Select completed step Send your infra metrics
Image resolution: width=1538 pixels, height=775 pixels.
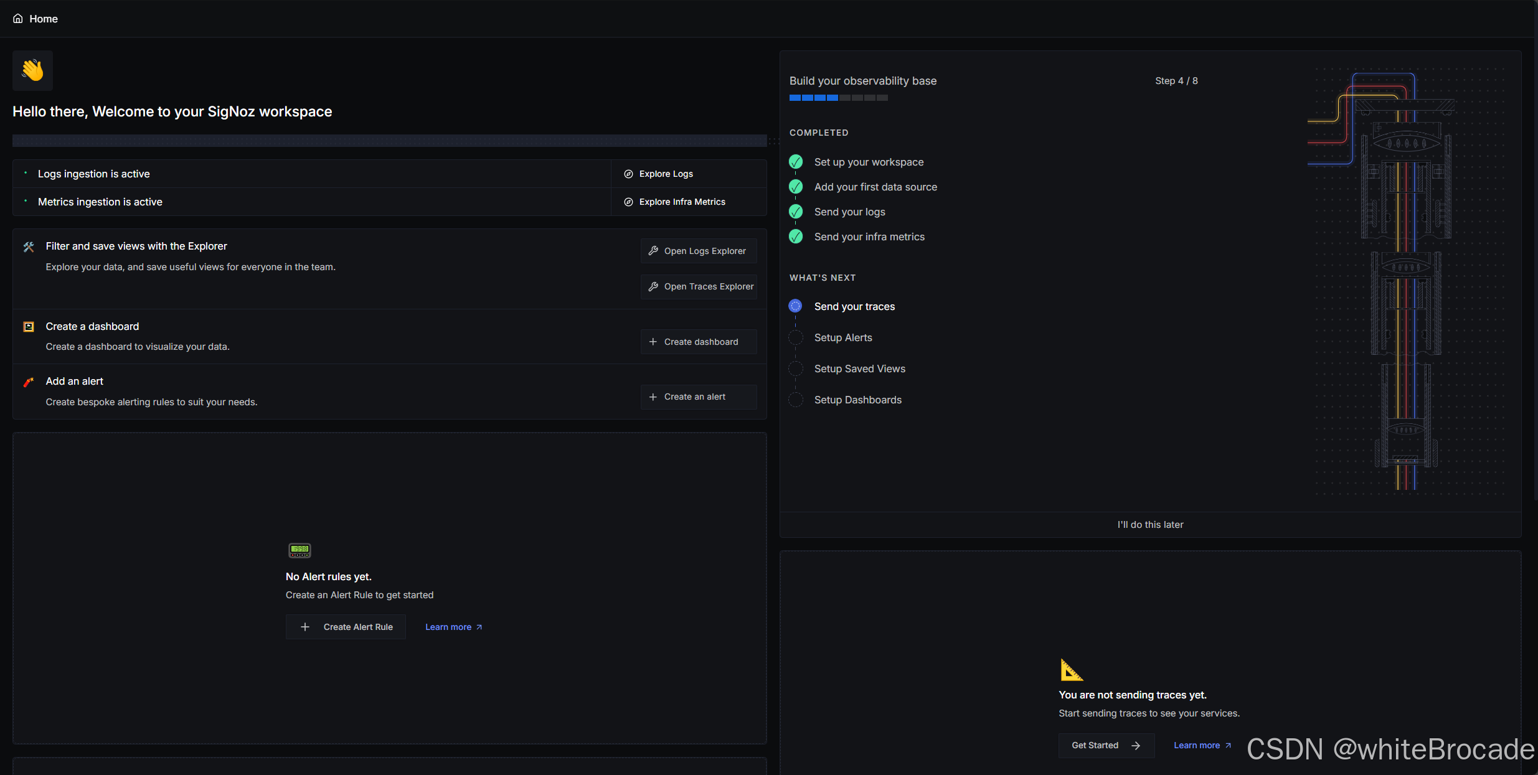click(x=869, y=237)
